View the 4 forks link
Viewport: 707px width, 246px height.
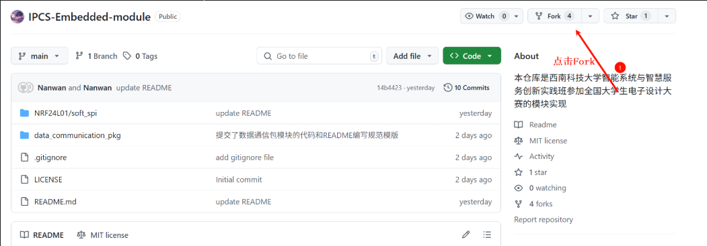pyautogui.click(x=533, y=204)
